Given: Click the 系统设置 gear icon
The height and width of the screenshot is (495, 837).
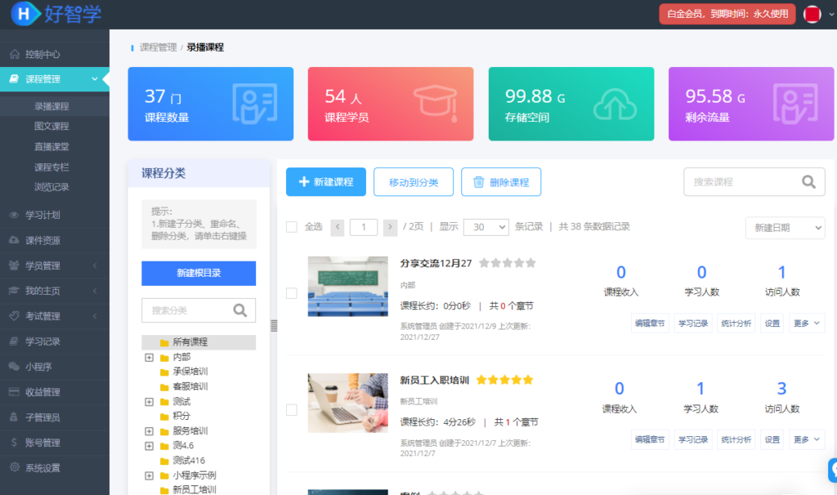Looking at the screenshot, I should point(15,467).
